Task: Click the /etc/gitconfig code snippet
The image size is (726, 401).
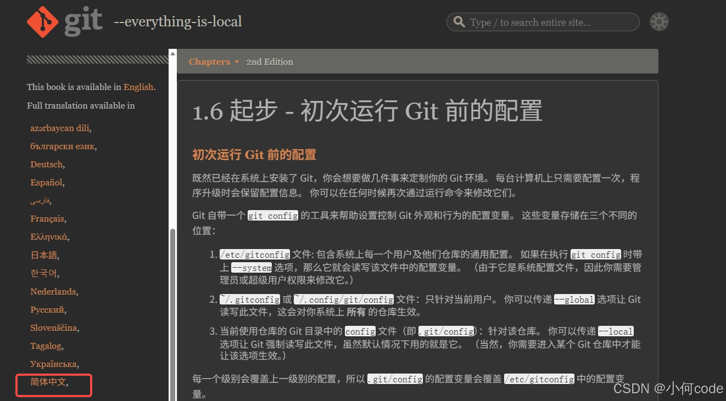Action: click(x=254, y=254)
